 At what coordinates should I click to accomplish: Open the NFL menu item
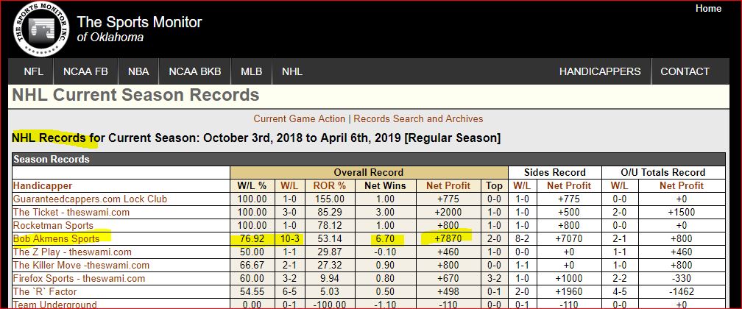(33, 72)
